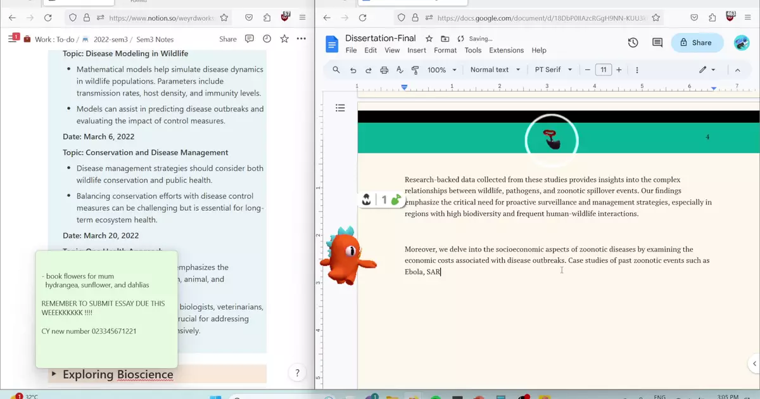Click the font size 11 field

point(603,70)
